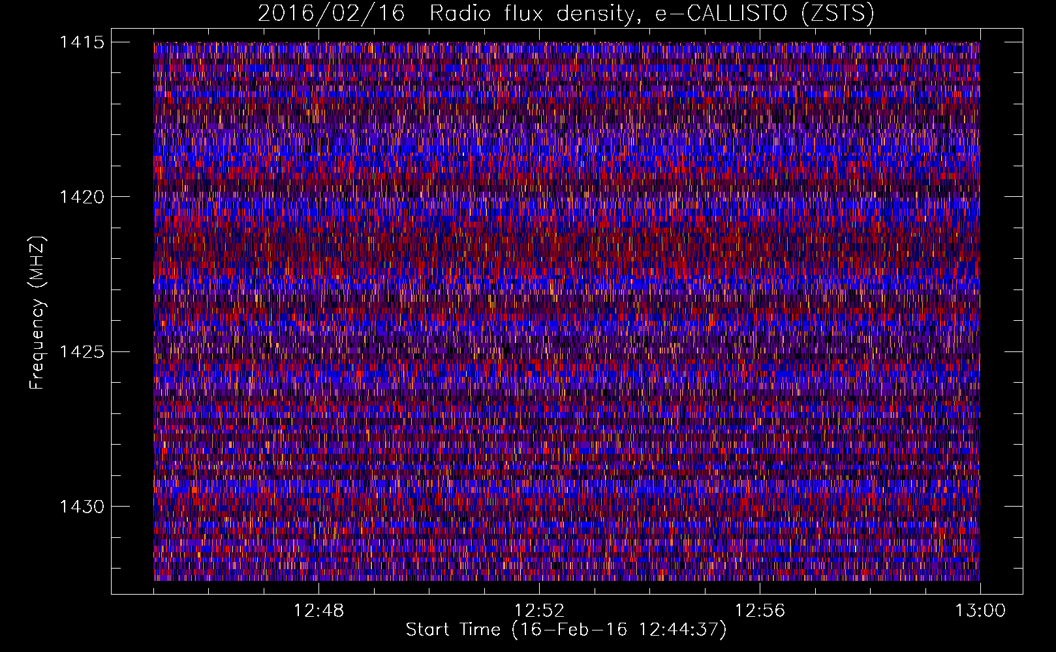
Task: Click the 12:52 time axis label
Action: coord(539,611)
